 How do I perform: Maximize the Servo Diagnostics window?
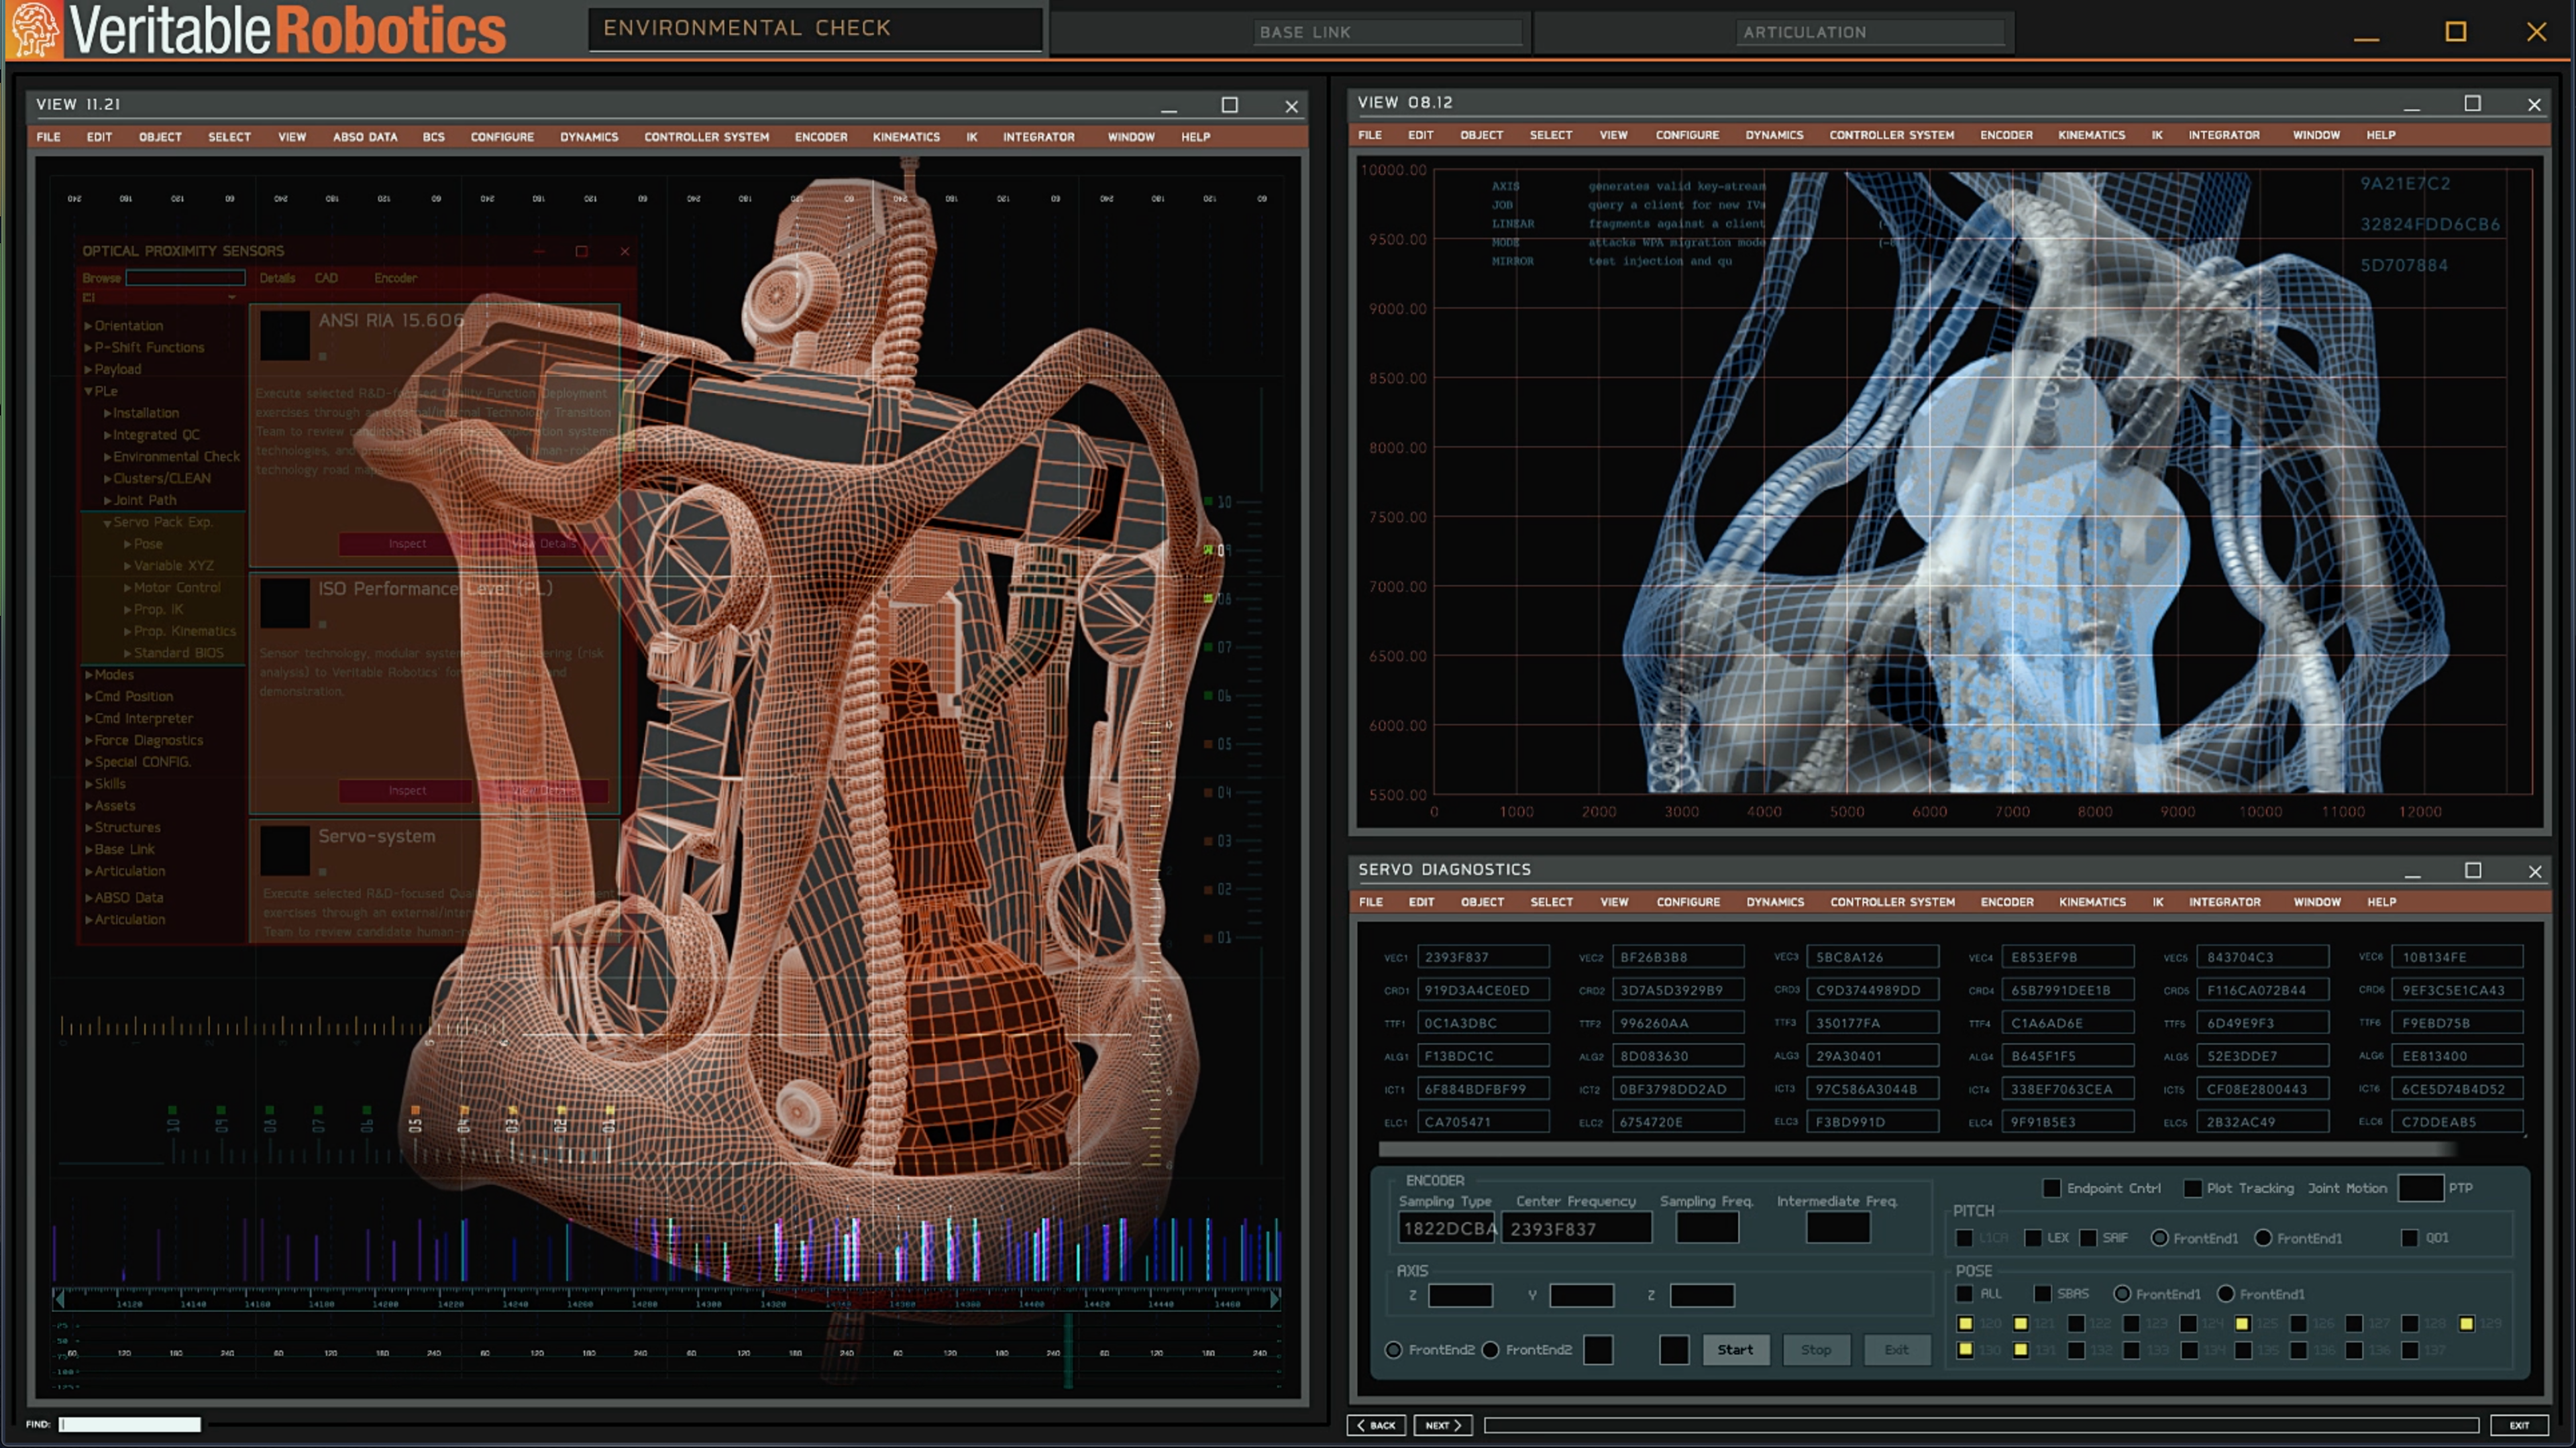tap(2472, 870)
